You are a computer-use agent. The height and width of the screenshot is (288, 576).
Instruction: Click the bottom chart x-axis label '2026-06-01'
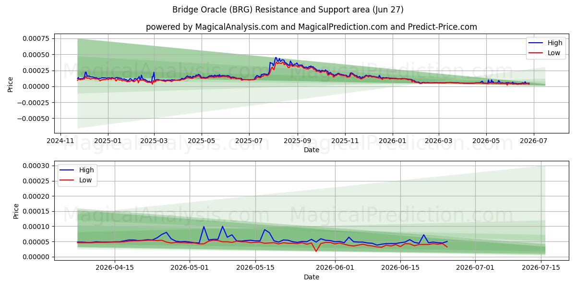click(x=335, y=268)
